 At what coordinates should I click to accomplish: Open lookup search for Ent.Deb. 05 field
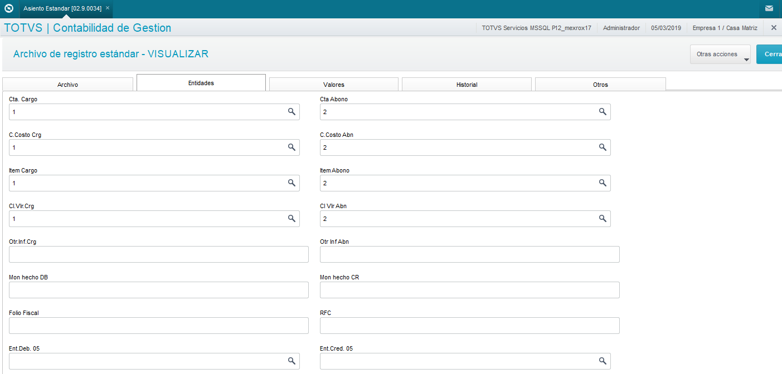click(x=292, y=361)
